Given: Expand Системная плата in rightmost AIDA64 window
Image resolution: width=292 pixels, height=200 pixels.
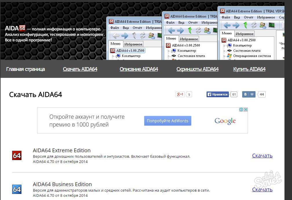Looking at the screenshot, I should pyautogui.click(x=224, y=51).
